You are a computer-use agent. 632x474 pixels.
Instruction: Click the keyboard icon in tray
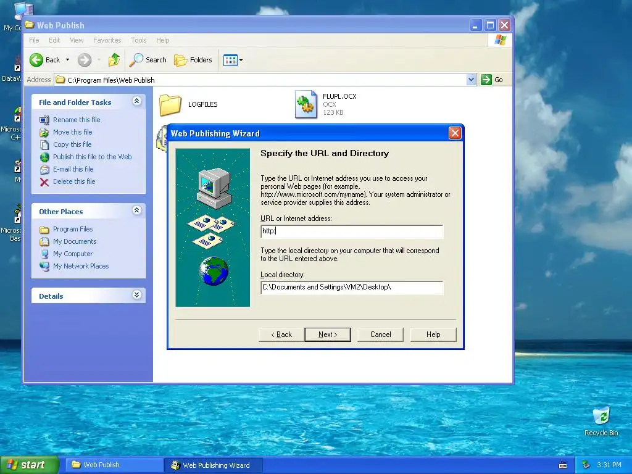563,465
